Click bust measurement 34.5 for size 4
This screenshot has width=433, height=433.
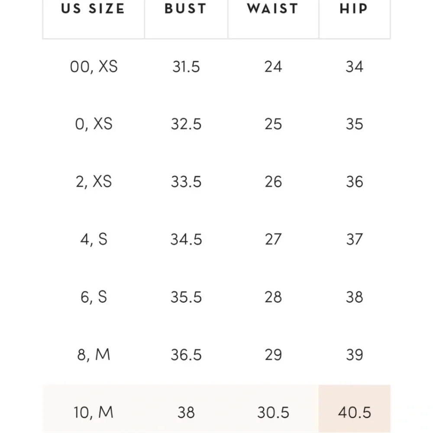pyautogui.click(x=186, y=239)
